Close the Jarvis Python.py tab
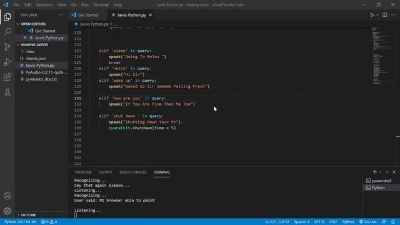 pyautogui.click(x=150, y=15)
